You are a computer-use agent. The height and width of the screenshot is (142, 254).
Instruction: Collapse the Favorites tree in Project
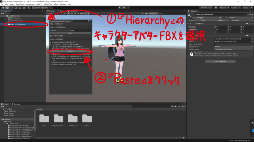coord(1,109)
